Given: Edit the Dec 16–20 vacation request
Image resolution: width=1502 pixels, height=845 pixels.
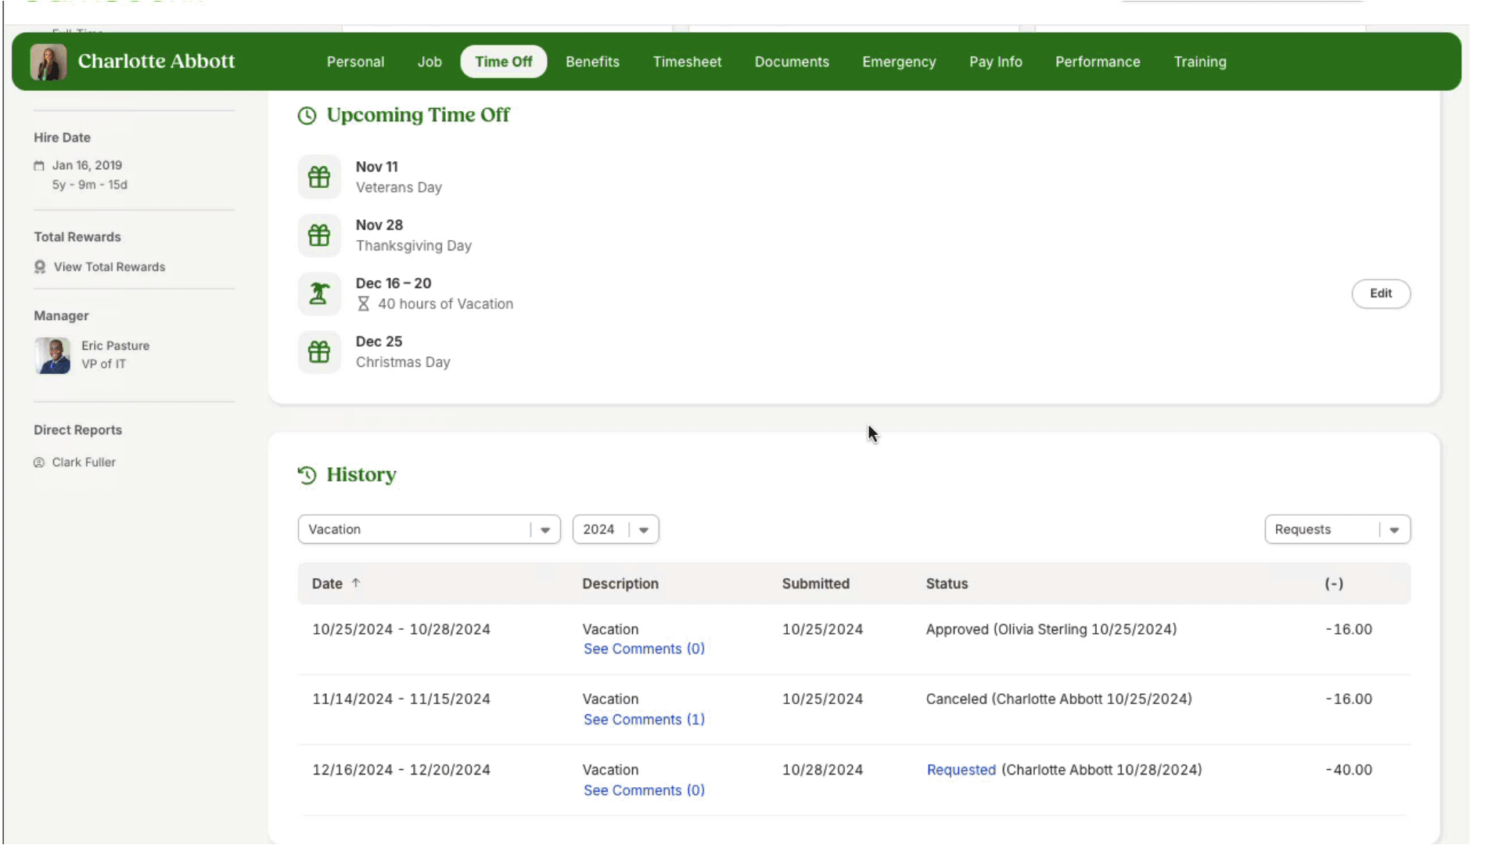Looking at the screenshot, I should [1381, 293].
